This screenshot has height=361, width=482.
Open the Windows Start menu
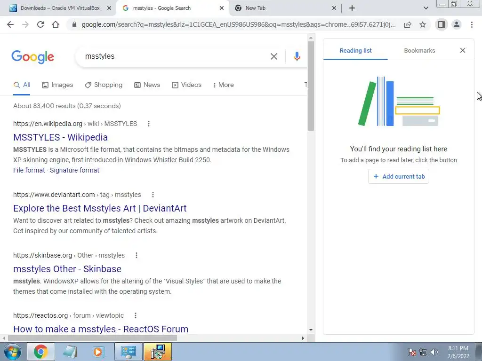click(x=12, y=352)
